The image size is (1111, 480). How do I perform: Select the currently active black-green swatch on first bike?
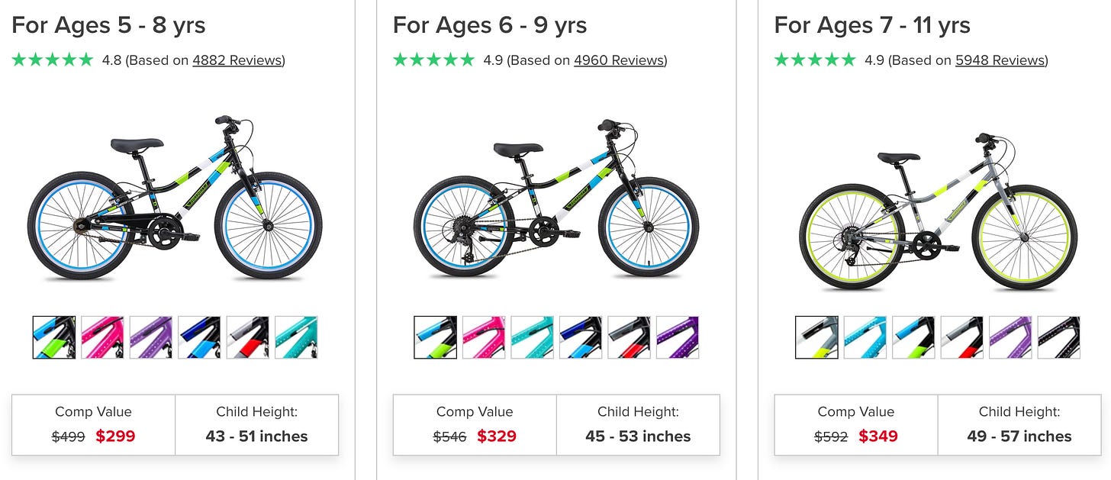click(x=53, y=336)
